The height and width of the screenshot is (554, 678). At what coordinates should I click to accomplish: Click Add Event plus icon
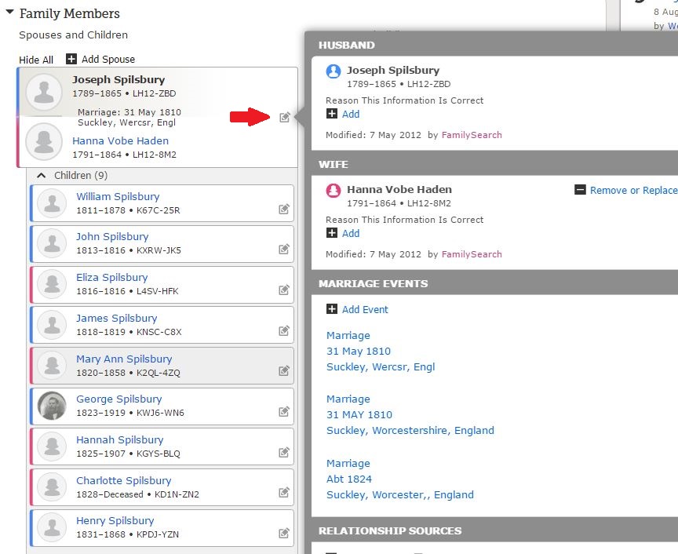332,309
